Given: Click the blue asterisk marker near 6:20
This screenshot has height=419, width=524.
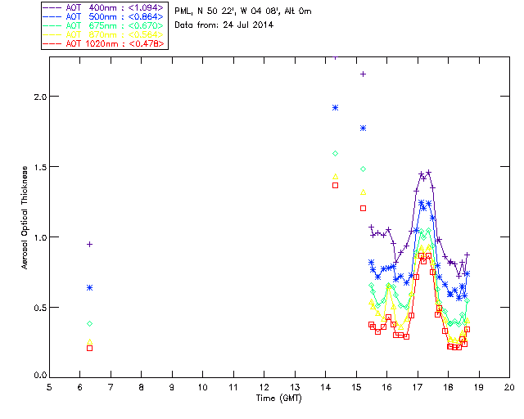Looking at the screenshot, I should point(89,288).
